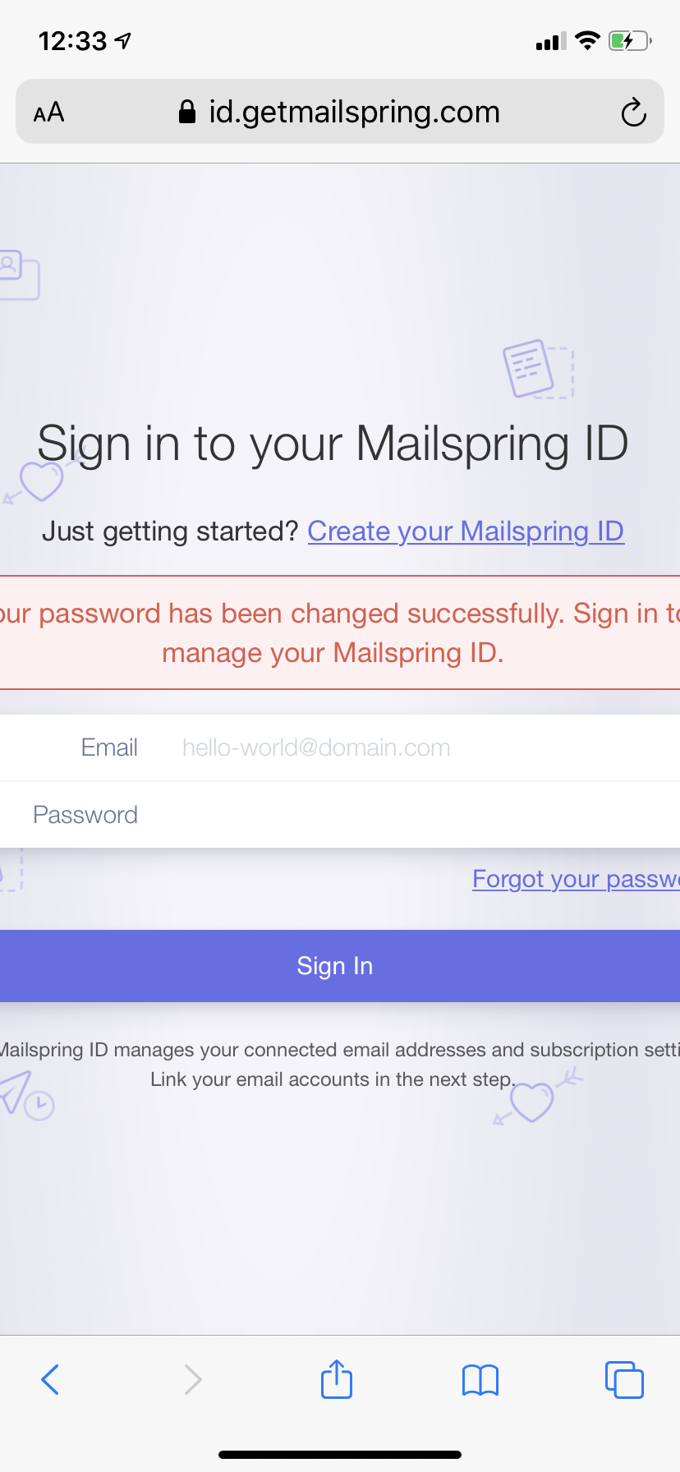Show all open Safari tabs
Screen dimensions: 680x1472
624,1379
